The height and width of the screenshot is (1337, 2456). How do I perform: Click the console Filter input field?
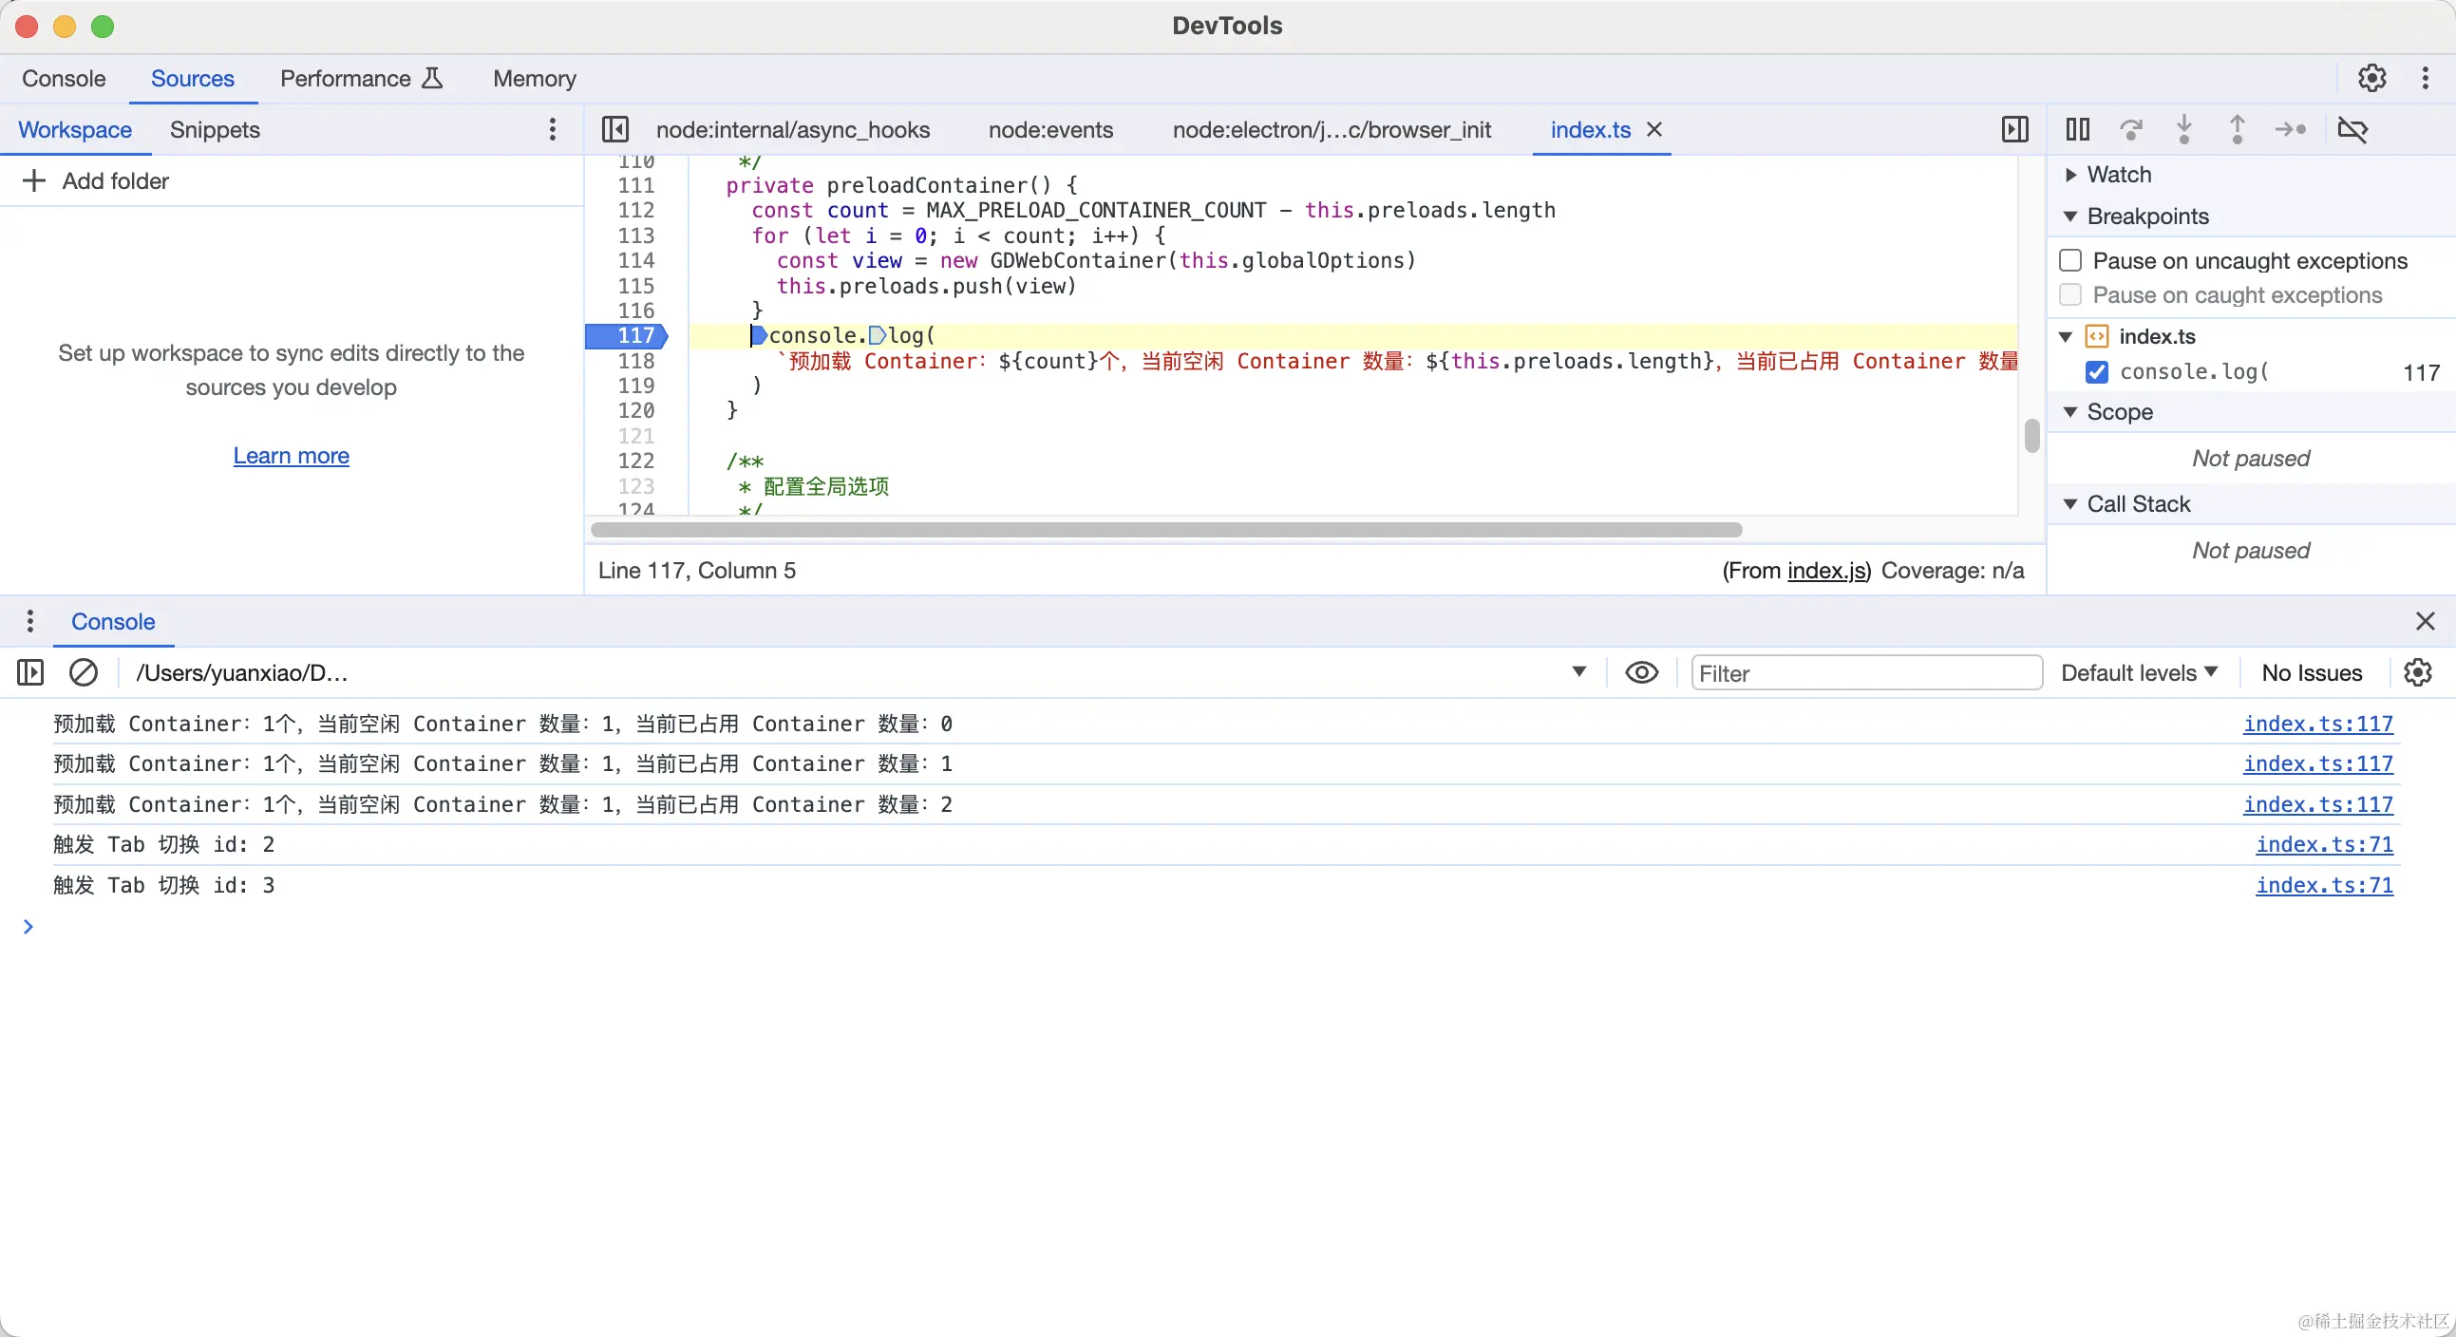pyautogui.click(x=1865, y=673)
